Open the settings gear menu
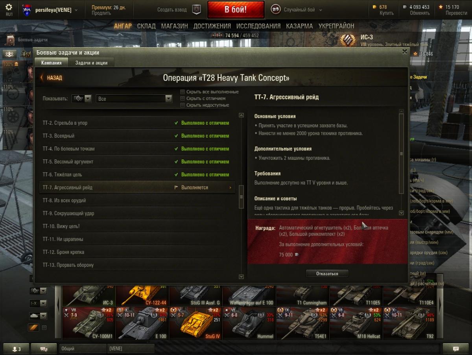 click(x=9, y=7)
